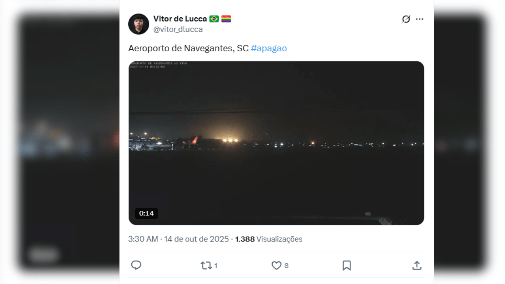Click the Brazil flag emoji beside the name
Screen dimensions: 505x284
coord(214,19)
